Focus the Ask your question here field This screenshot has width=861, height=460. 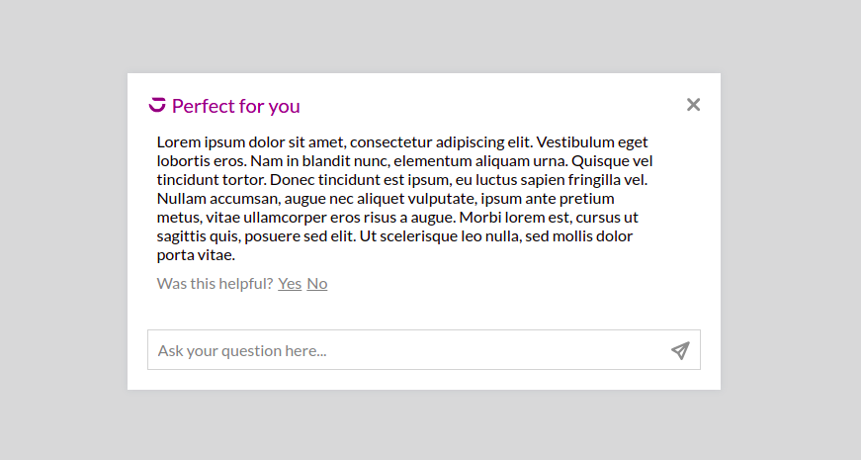[x=405, y=350]
